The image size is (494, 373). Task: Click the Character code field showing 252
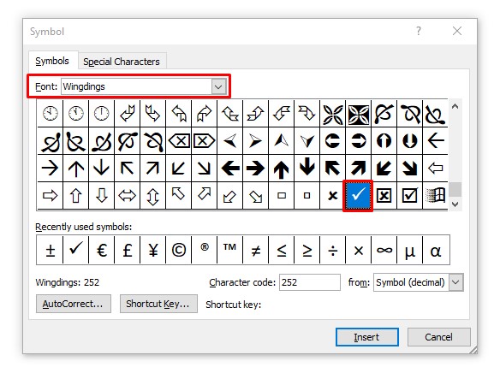pyautogui.click(x=310, y=282)
